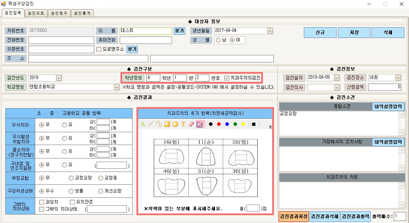Select the rectangle shape tool

click(167, 124)
